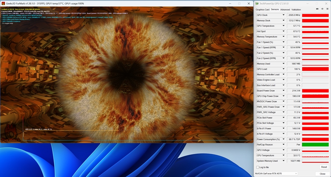Click the FurMark app icon in title bar
This screenshot has width=331, height=177.
click(3, 4)
